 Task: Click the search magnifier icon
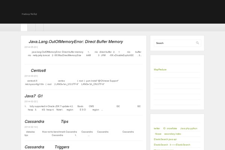pos(198,43)
